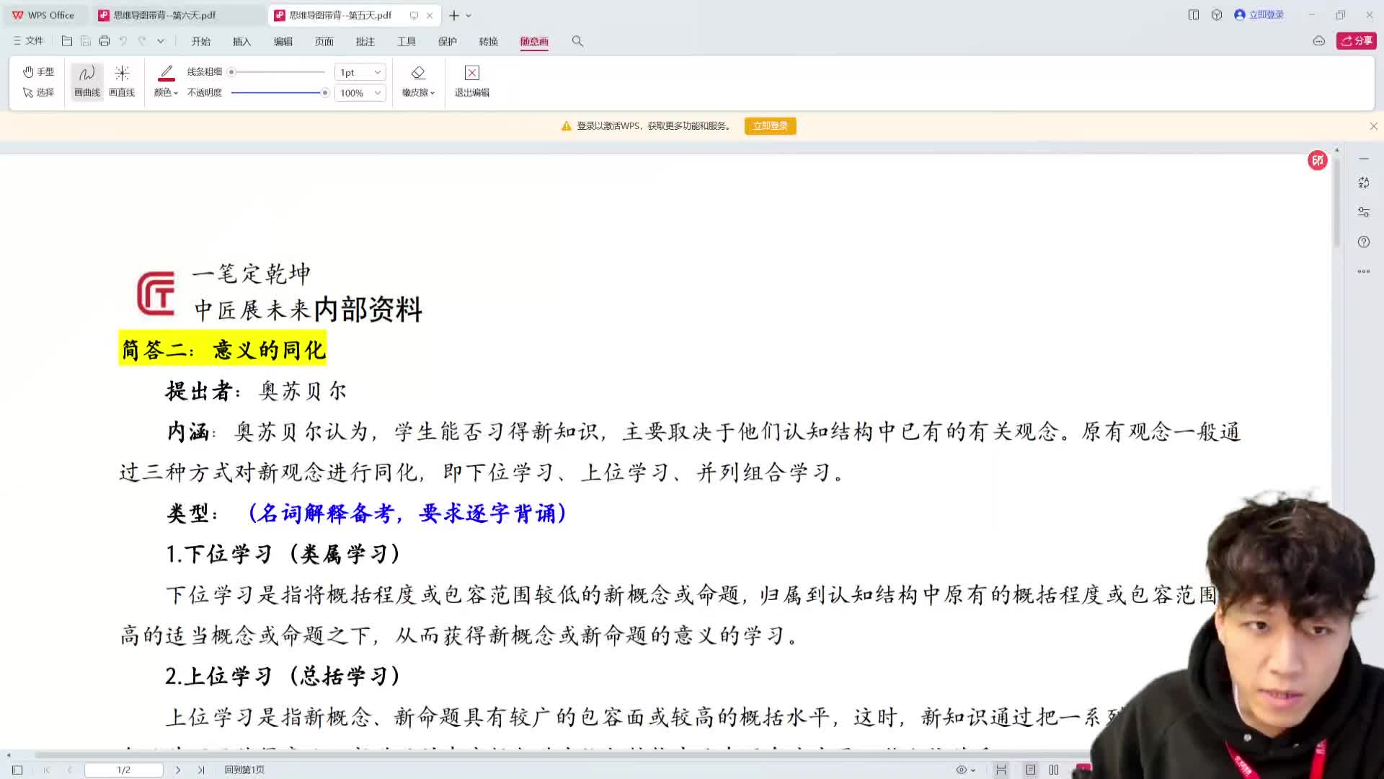Click the undo arrow icon
The width and height of the screenshot is (1384, 779).
pyautogui.click(x=123, y=41)
